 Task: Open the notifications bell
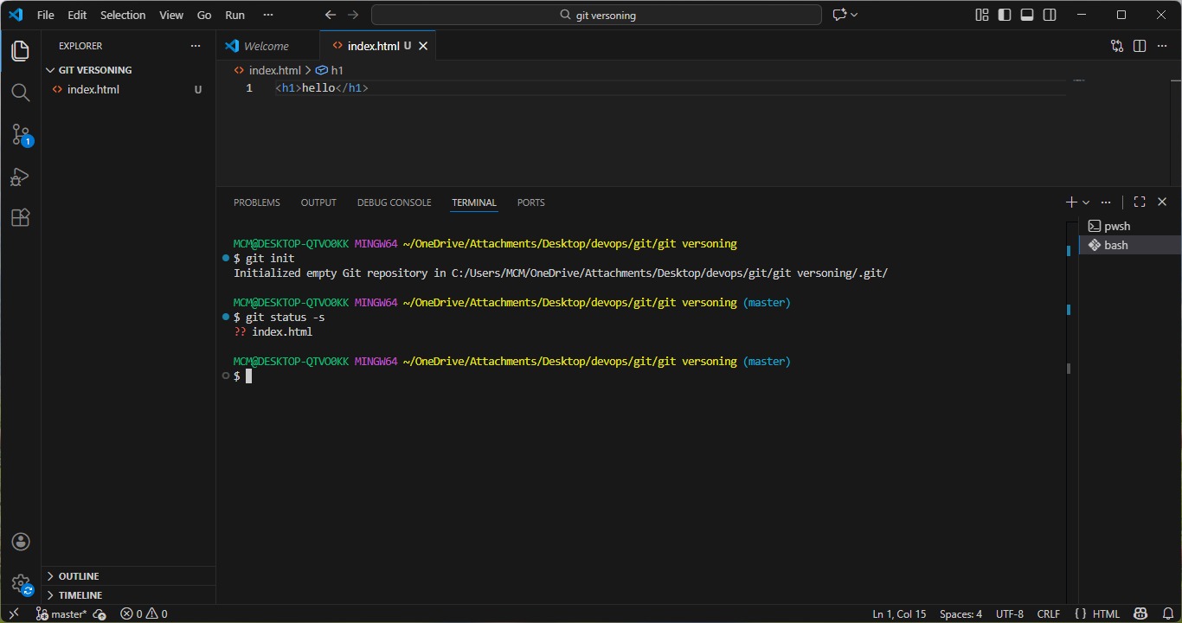[1167, 613]
